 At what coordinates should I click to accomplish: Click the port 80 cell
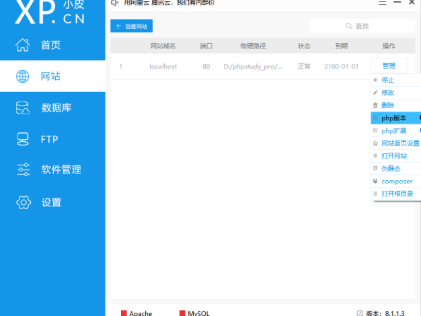pos(206,67)
